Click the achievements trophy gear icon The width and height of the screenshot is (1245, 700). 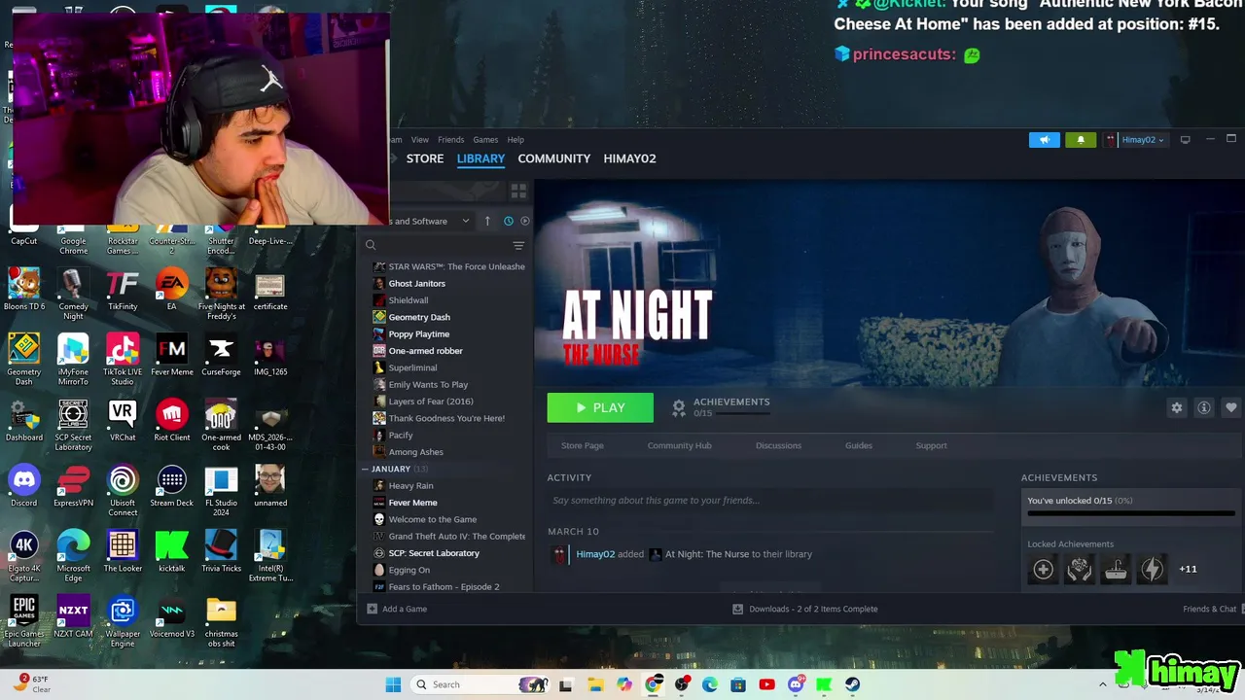click(x=679, y=408)
